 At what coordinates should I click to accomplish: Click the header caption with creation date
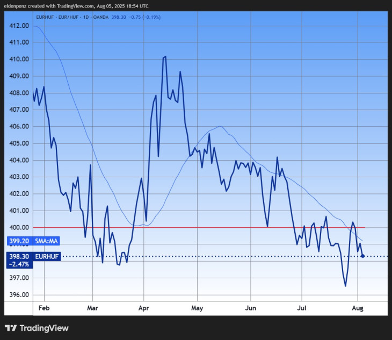pos(76,6)
